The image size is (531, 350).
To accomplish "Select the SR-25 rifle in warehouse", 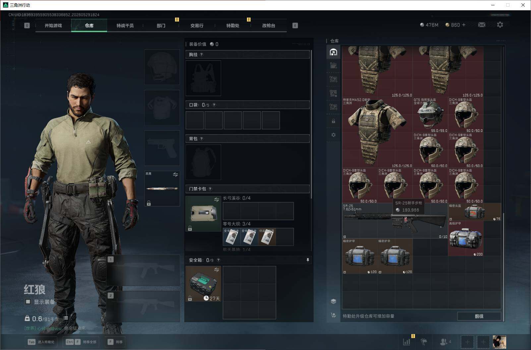I will (x=395, y=221).
